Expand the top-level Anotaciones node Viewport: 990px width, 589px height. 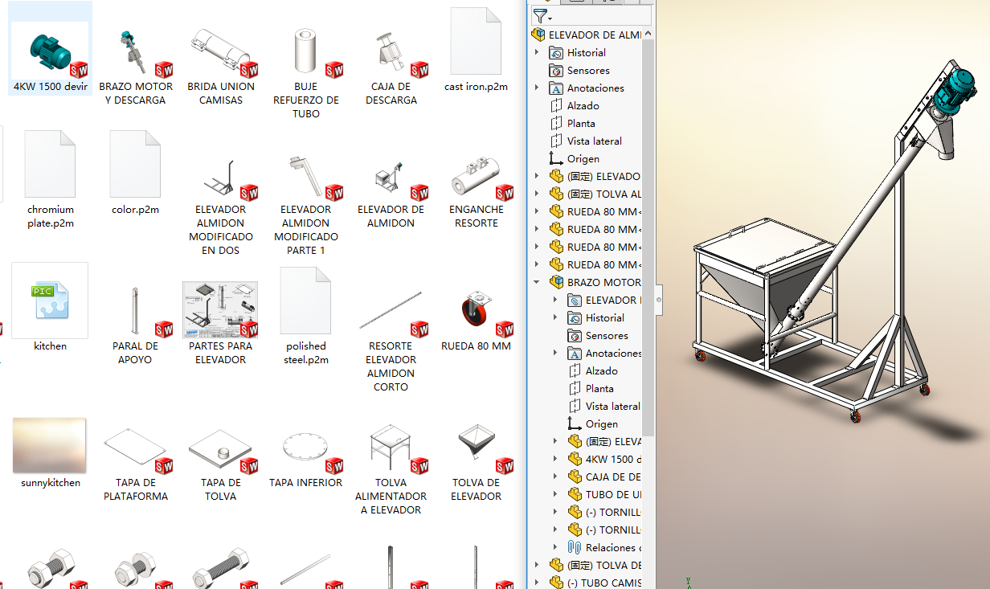pos(538,88)
